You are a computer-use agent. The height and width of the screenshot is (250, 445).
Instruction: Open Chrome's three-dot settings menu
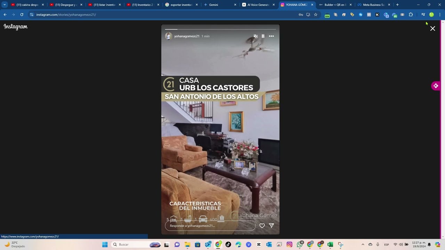(440, 15)
